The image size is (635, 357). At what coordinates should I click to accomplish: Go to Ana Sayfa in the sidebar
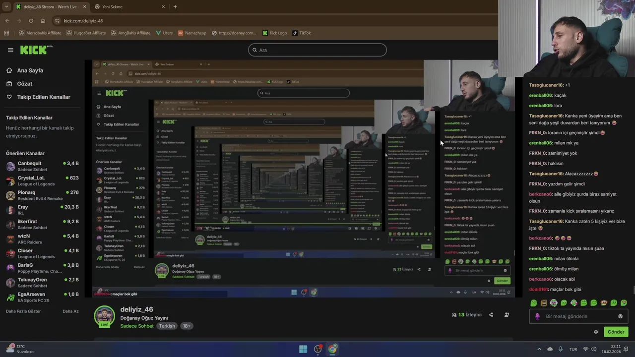(x=30, y=70)
